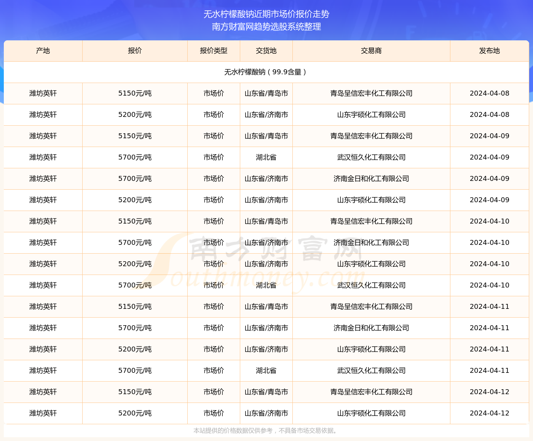Click the 交货地 column header
This screenshot has width=533, height=441.
[266, 51]
